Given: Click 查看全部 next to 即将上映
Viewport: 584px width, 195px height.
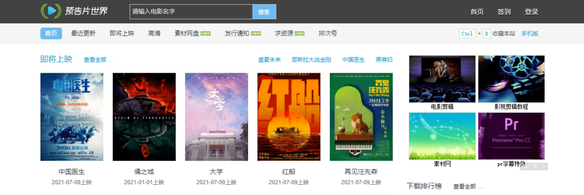Looking at the screenshot, I should pos(98,60).
